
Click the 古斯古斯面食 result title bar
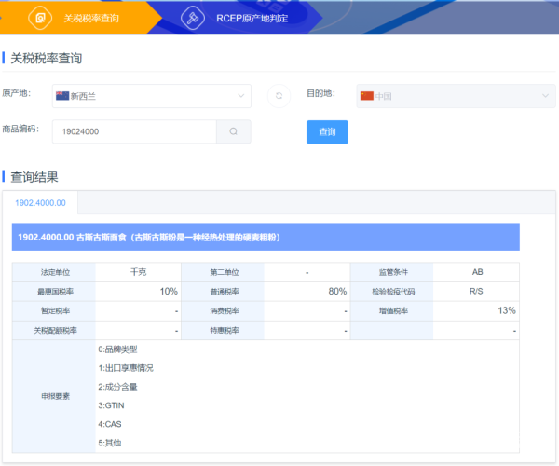tap(266, 237)
